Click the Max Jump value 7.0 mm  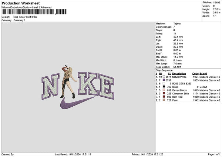pos(177,64)
